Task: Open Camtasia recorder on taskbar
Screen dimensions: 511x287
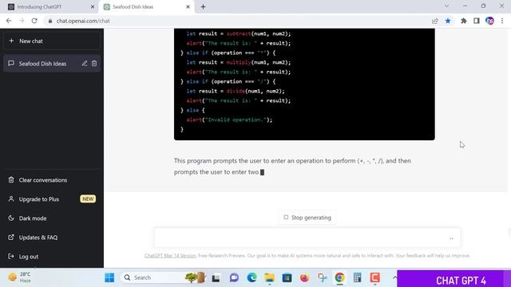Action: pyautogui.click(x=374, y=277)
